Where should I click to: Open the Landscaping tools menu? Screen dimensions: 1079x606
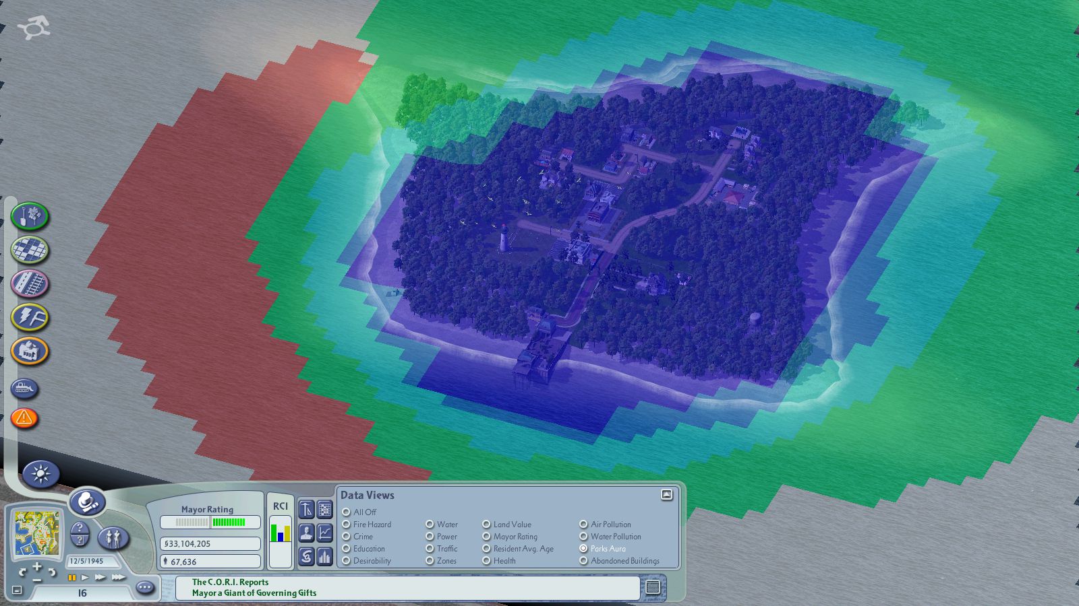(30, 216)
